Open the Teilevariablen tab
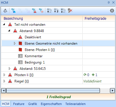116x107 pixels. pyautogui.click(x=76, y=104)
